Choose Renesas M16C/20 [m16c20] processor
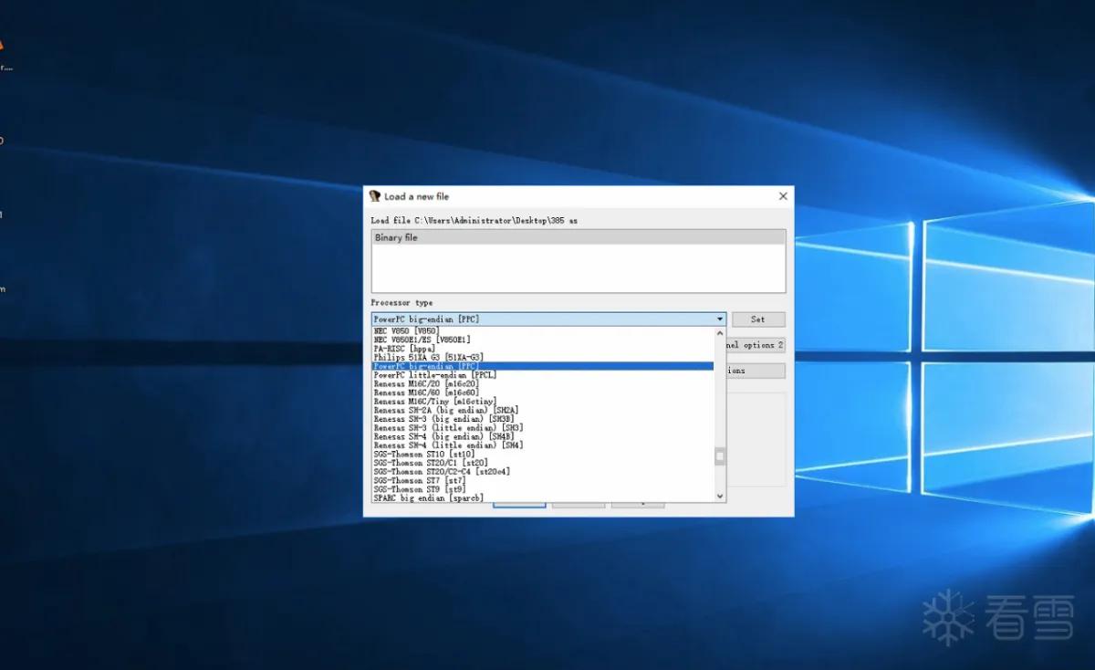The width and height of the screenshot is (1095, 670). (x=543, y=383)
